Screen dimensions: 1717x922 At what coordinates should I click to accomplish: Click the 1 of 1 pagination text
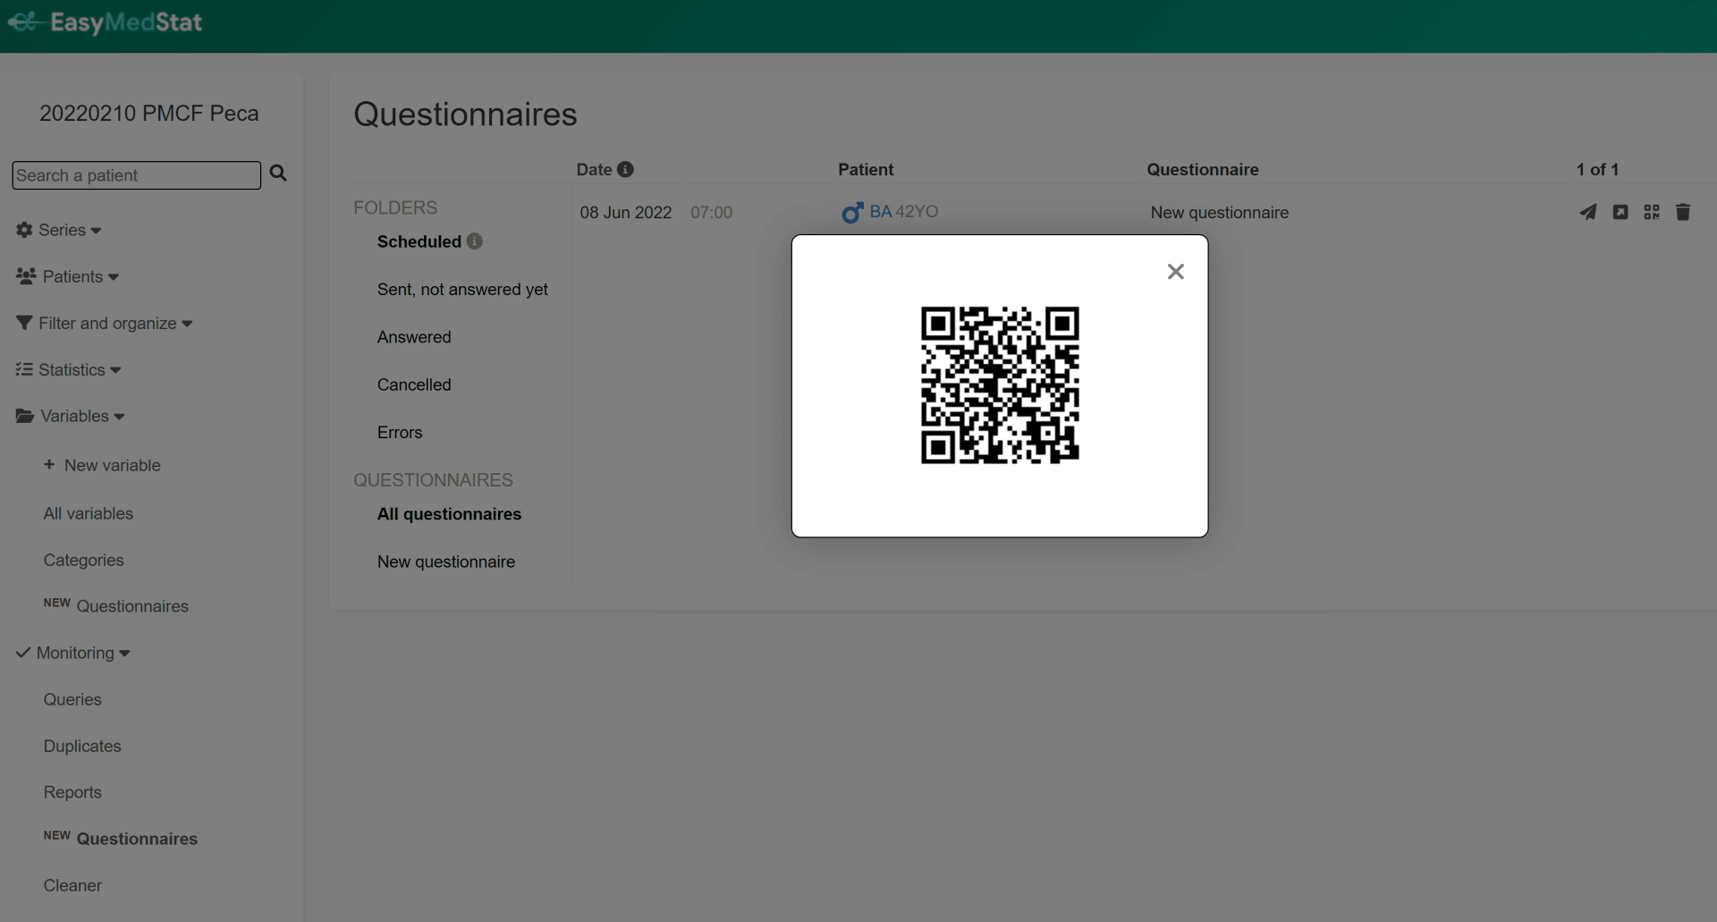coord(1598,170)
